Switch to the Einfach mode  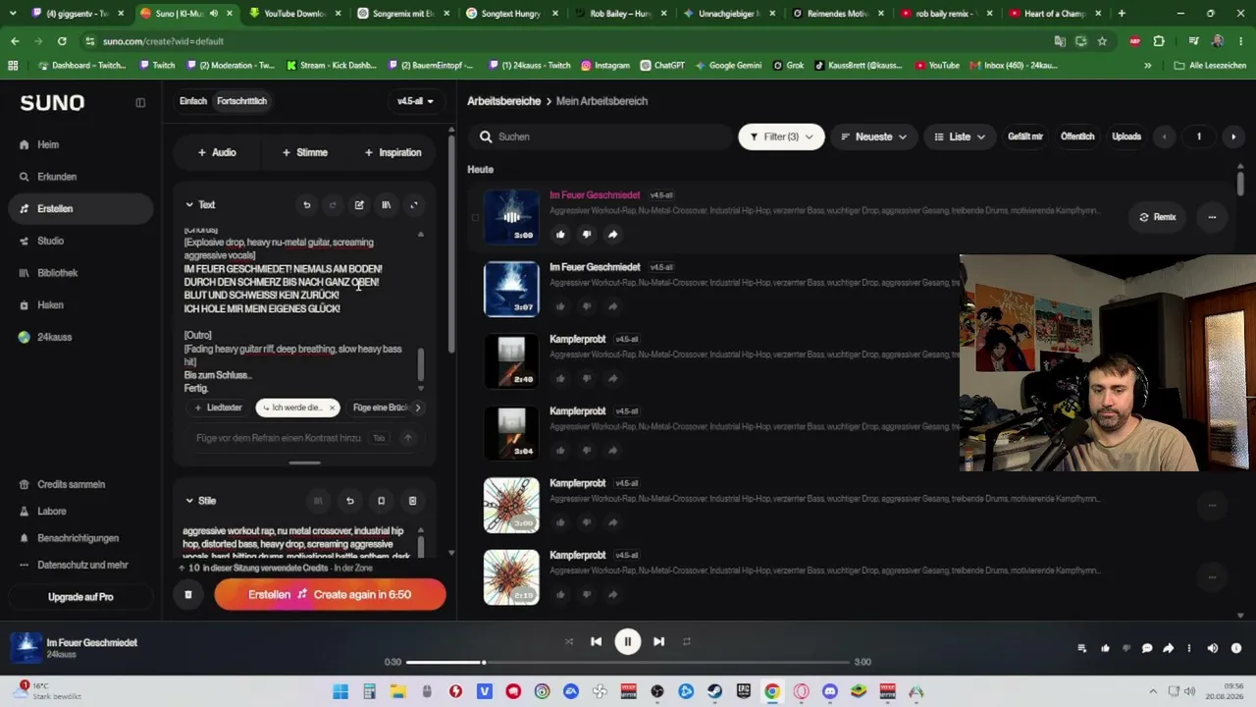(193, 101)
